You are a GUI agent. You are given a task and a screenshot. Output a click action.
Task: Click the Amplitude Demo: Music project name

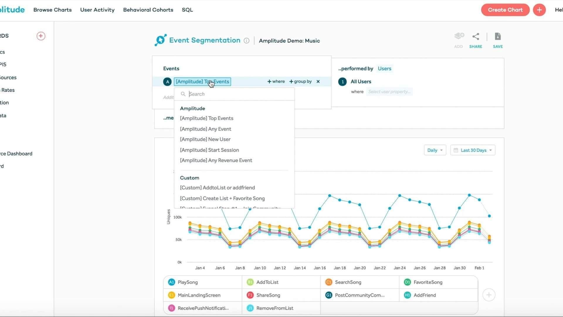[289, 41]
